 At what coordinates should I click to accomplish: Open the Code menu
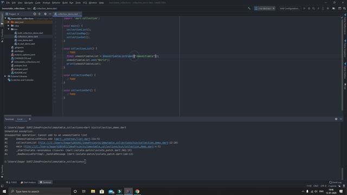pos(38,3)
